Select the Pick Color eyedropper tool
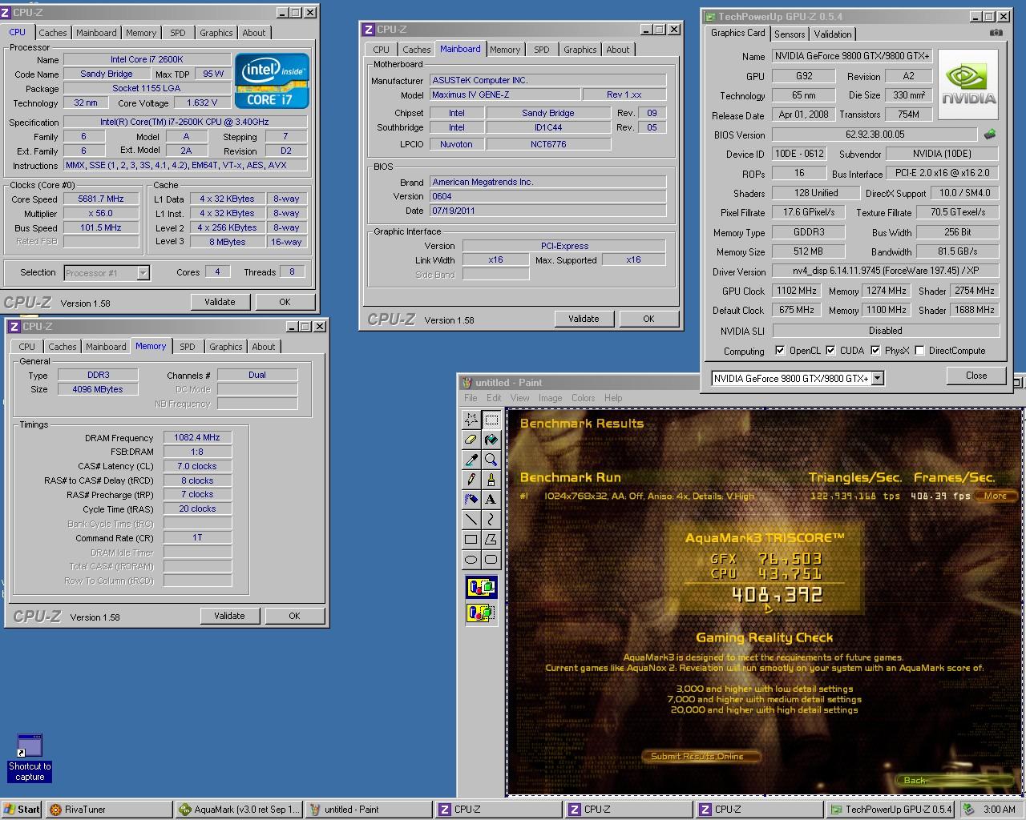The image size is (1026, 820). [471, 460]
